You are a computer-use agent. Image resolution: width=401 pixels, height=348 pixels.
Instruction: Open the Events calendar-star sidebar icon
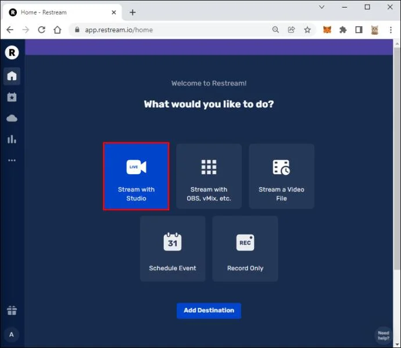click(12, 97)
